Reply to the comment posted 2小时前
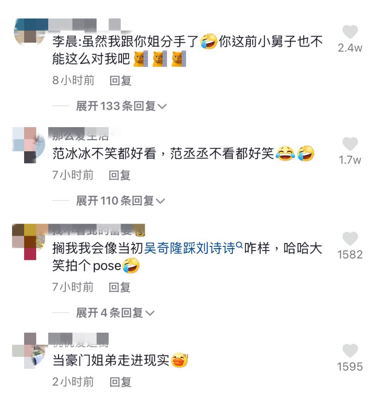The height and width of the screenshot is (393, 371). 120,382
